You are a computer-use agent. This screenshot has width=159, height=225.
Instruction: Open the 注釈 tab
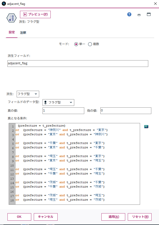click(x=23, y=33)
